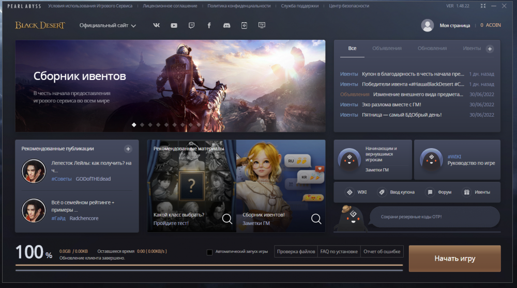Click Отчет об ошибке button
The image size is (517, 288).
click(x=382, y=251)
